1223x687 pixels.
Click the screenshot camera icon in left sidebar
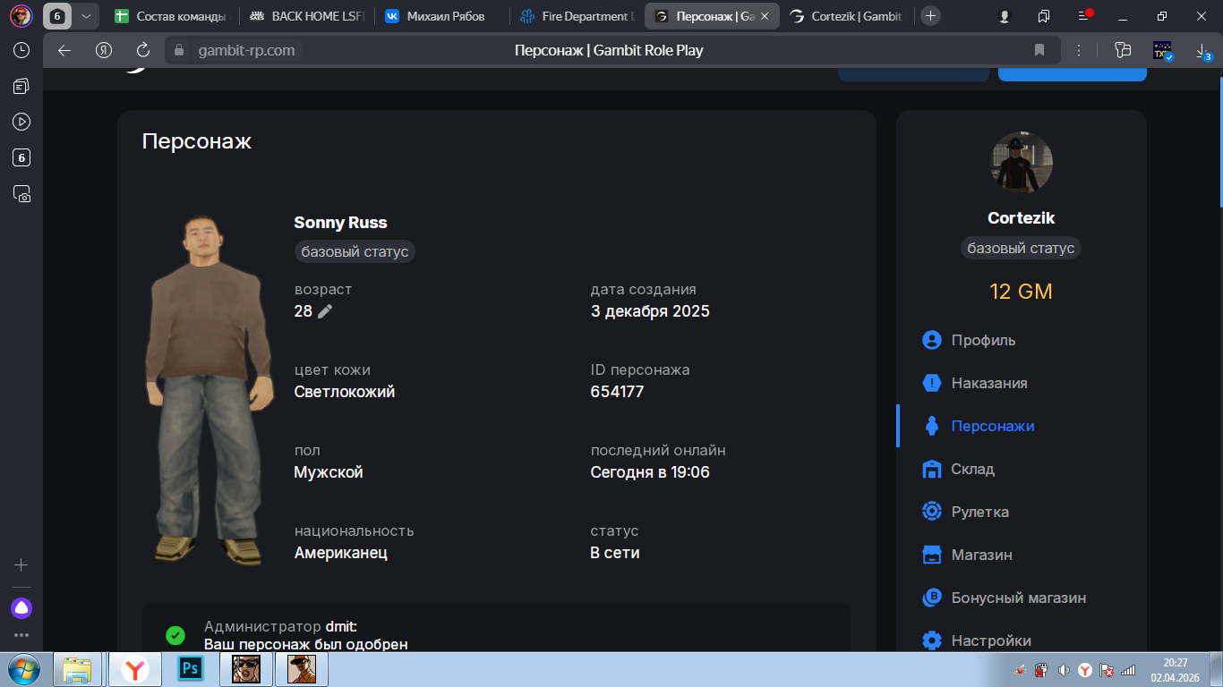click(x=21, y=193)
